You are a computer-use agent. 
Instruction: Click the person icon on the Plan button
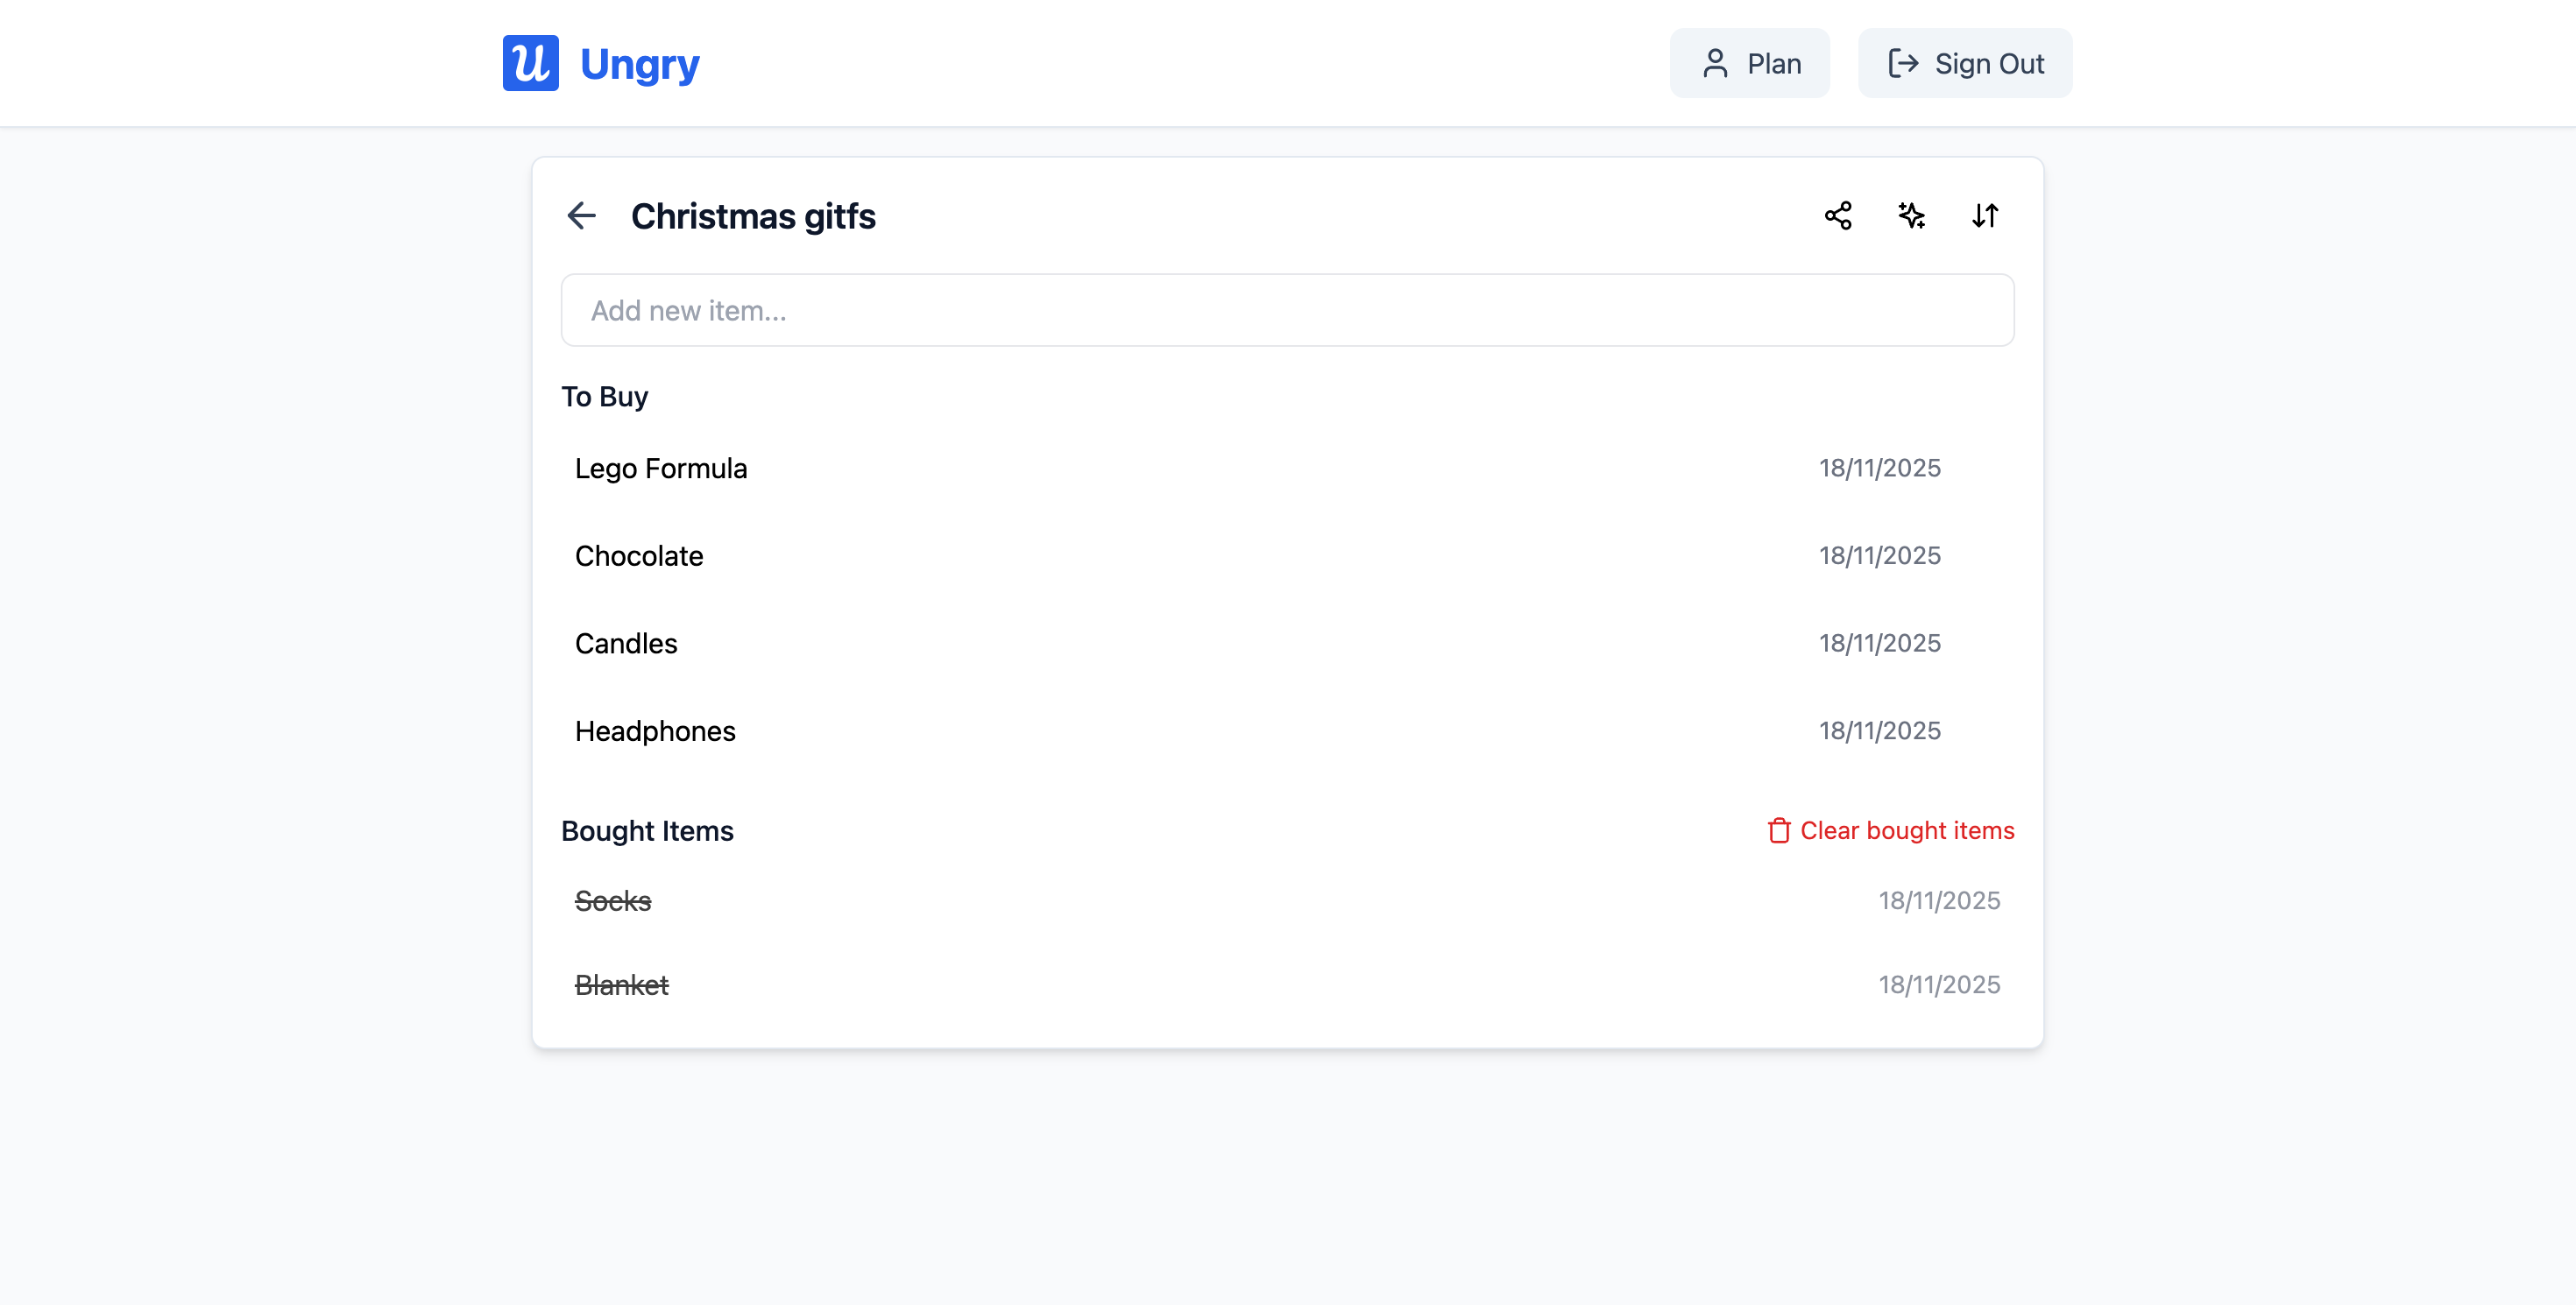point(1715,63)
